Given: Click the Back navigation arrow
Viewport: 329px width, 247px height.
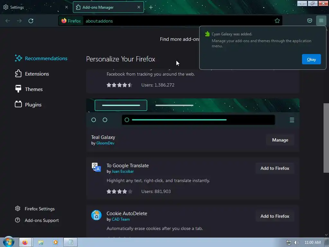Looking at the screenshot, I should click(x=8, y=21).
